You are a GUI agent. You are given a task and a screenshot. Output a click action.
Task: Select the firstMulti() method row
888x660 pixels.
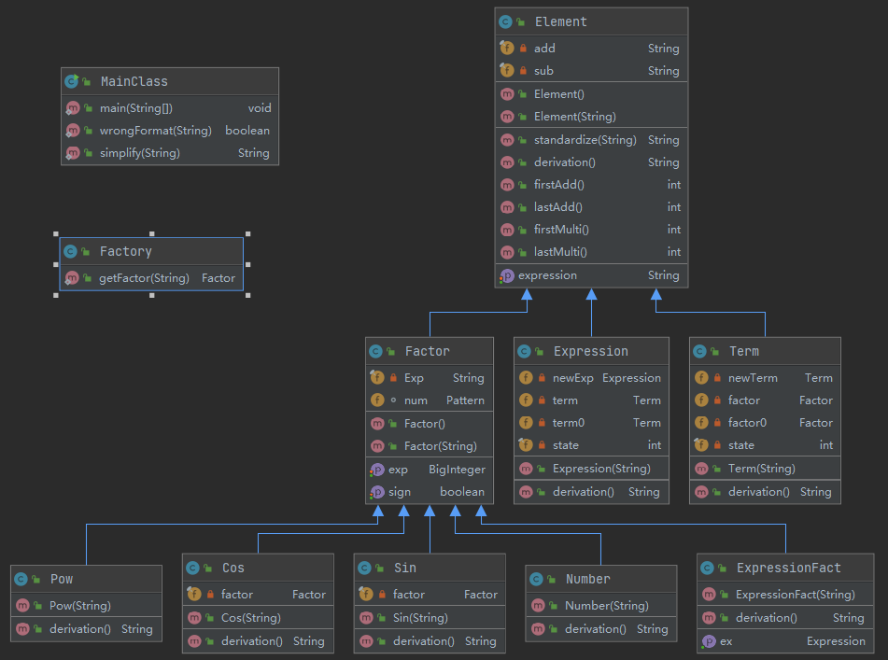pos(591,230)
